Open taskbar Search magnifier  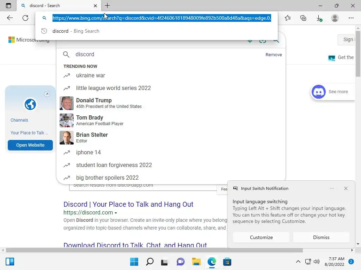point(149,262)
